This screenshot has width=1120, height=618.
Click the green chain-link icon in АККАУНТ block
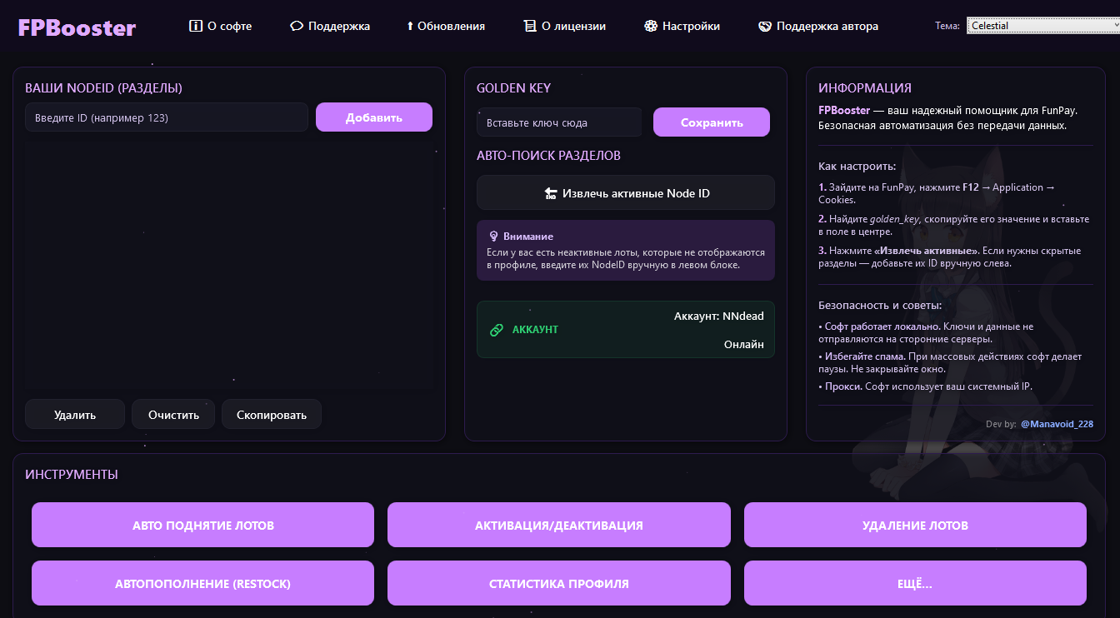(x=497, y=329)
